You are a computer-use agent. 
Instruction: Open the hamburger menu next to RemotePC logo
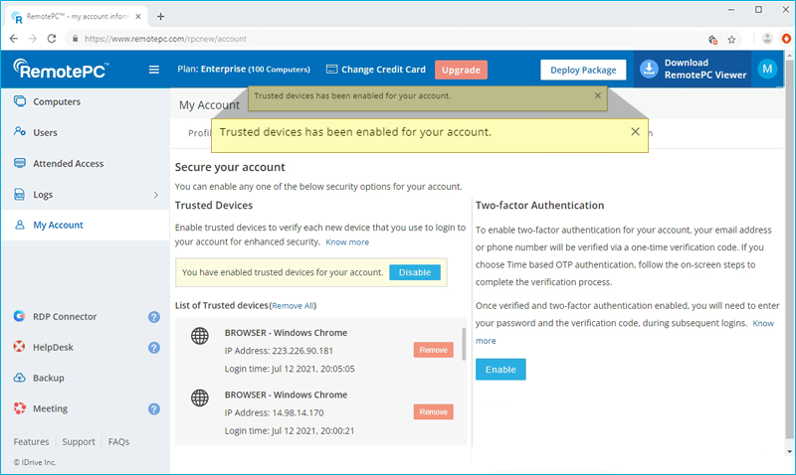click(154, 70)
